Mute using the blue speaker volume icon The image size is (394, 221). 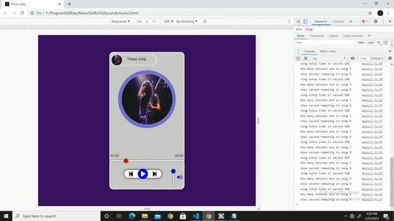[x=180, y=177]
